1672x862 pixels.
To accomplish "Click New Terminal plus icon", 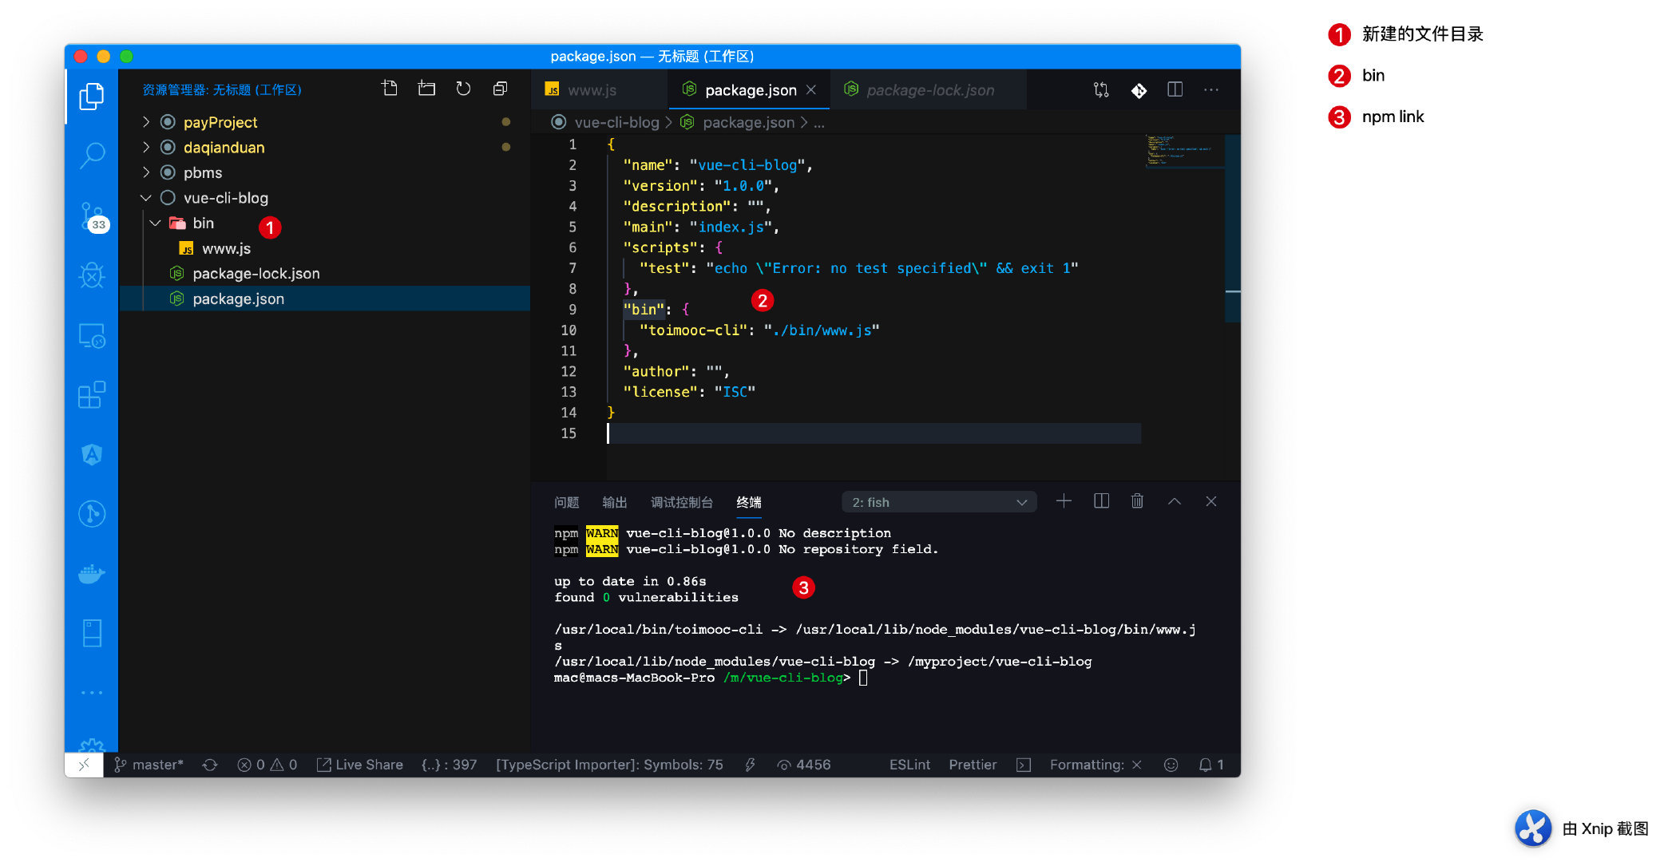I will [1064, 501].
